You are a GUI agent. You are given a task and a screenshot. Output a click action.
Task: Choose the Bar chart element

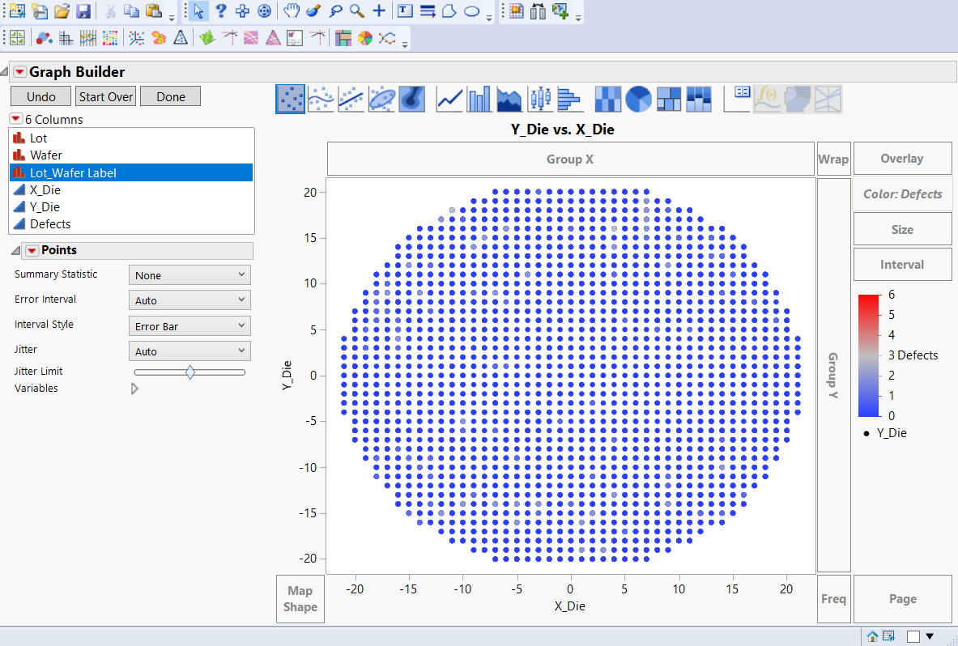[x=478, y=98]
